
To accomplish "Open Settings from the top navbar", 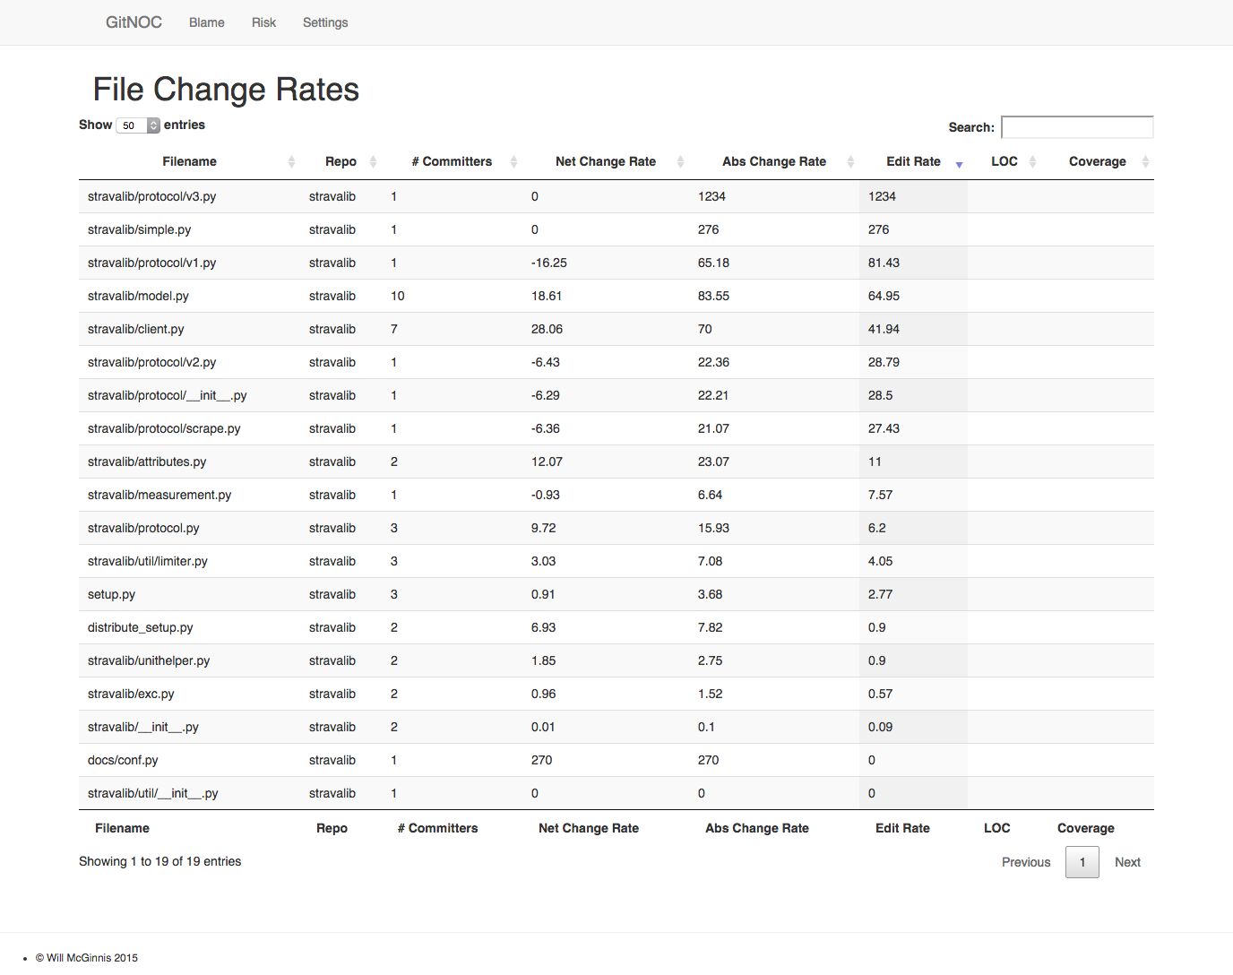I will pos(325,22).
